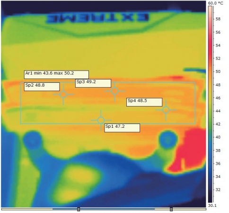The width and height of the screenshot is (229, 213).
Task: Select the Sp2 crosshair spot marker
Action: point(63,94)
